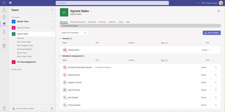Click the Teams filter icon
This screenshot has width=225, height=112.
point(52,10)
